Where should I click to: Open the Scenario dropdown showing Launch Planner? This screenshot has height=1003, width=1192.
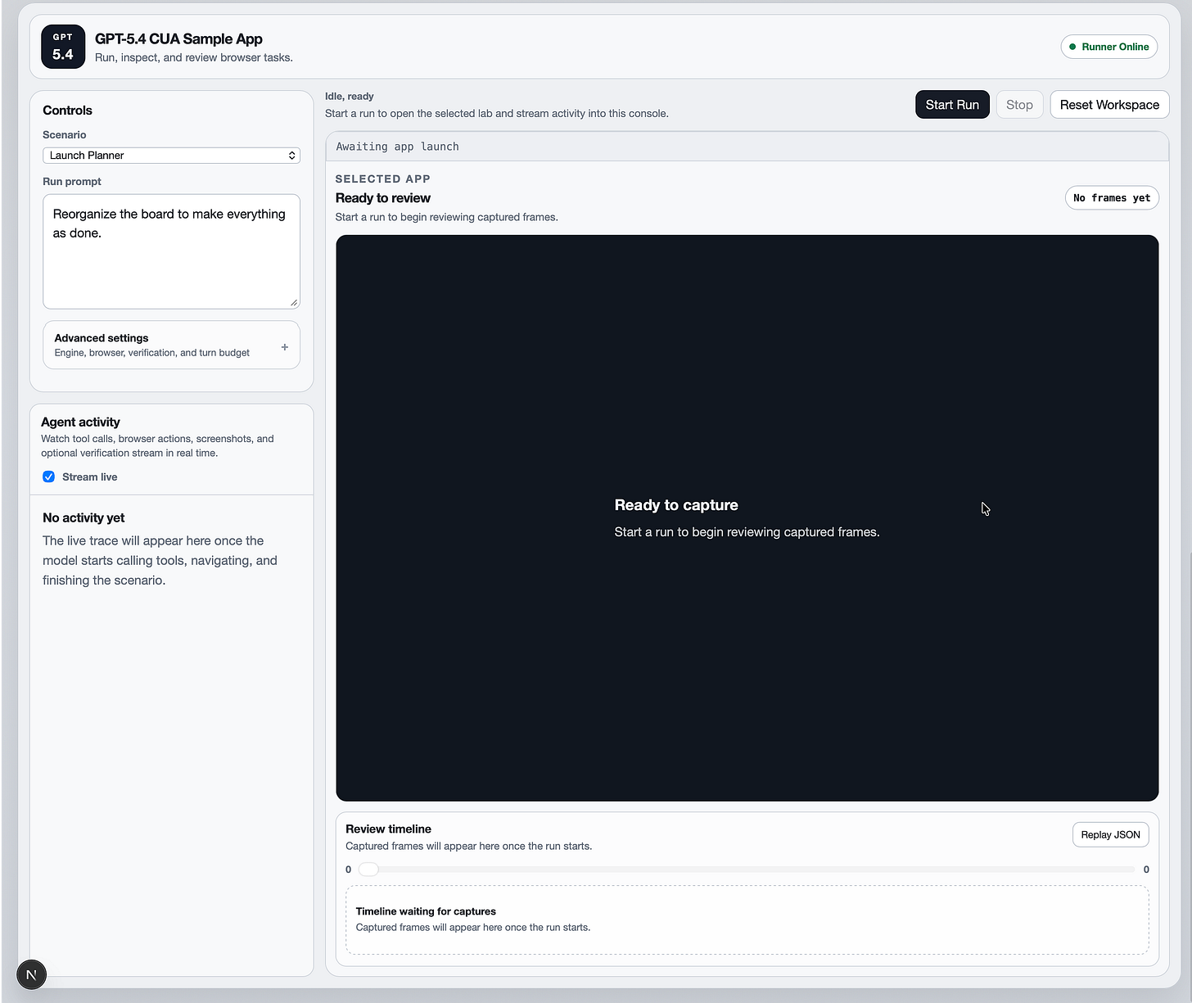171,156
